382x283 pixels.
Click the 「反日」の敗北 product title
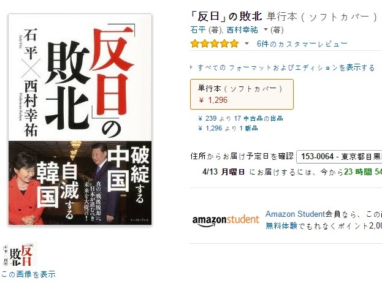[226, 16]
